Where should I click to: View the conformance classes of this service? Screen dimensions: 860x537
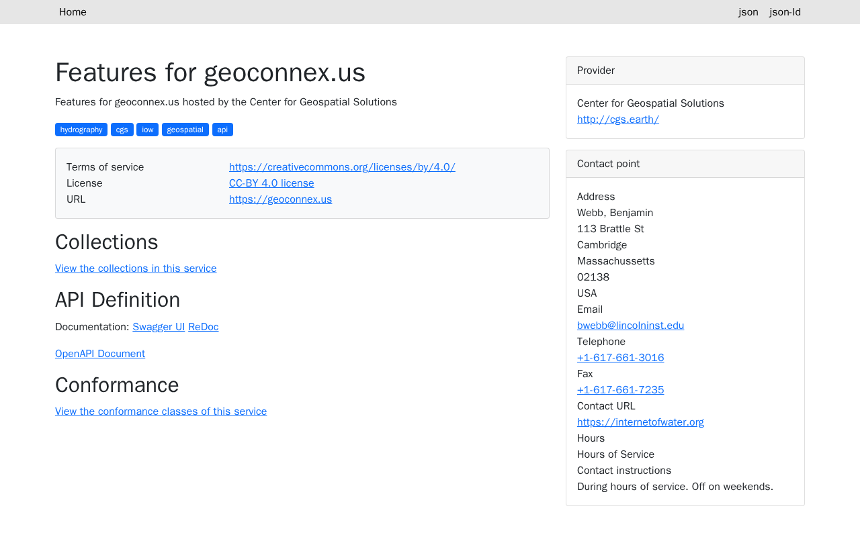[x=161, y=411]
